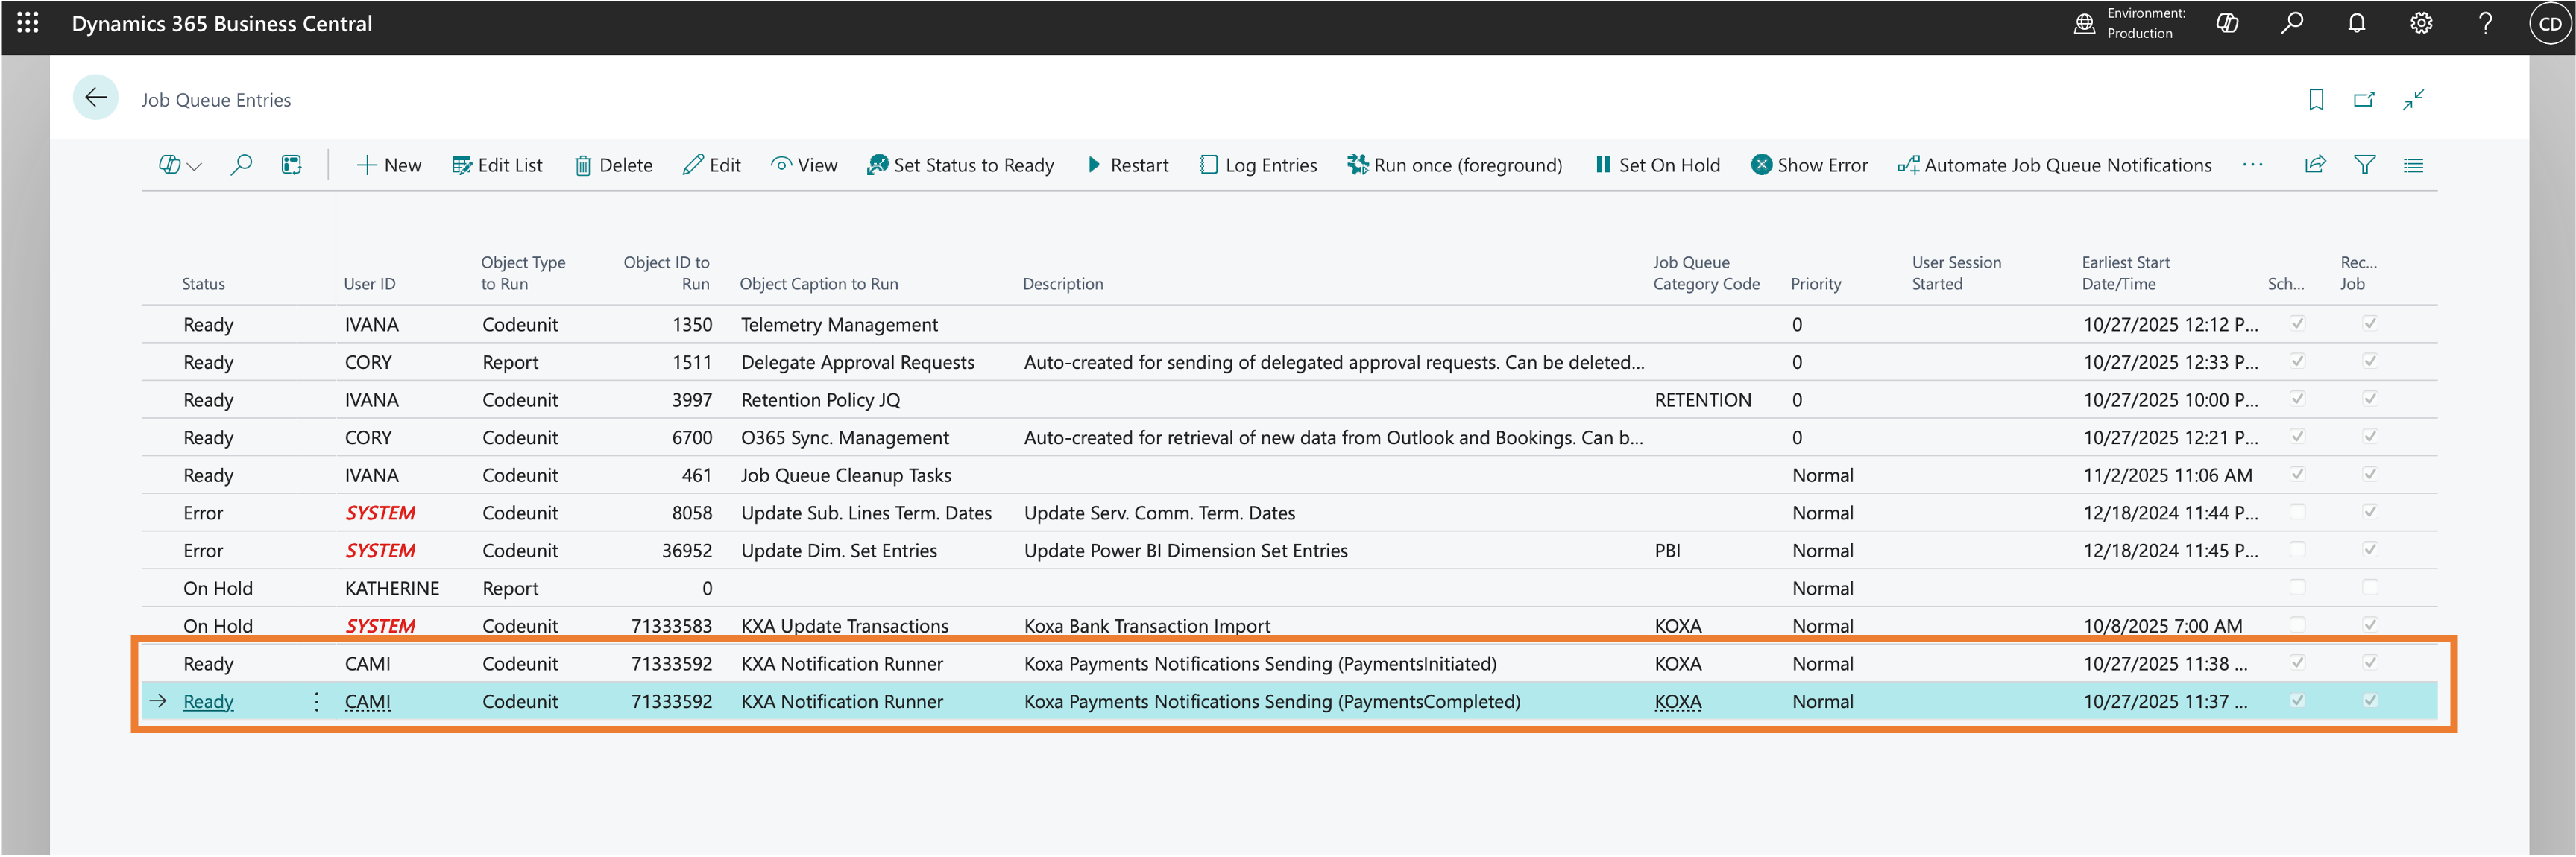
Task: Toggle Scheduled checkbox on Update Dim. Set Entries row
Action: (2297, 550)
